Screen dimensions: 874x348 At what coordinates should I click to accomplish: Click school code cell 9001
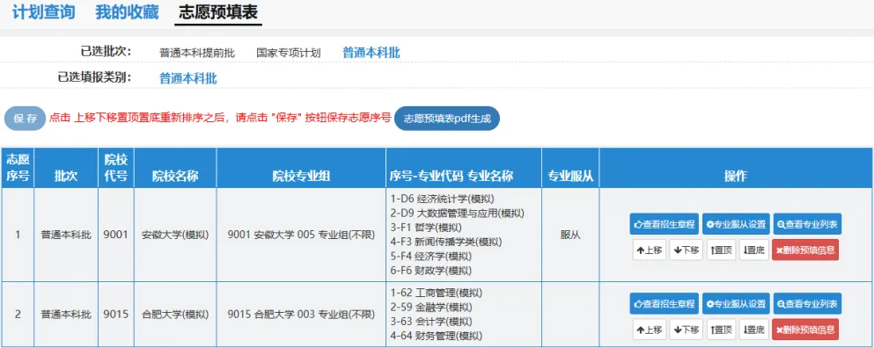pyautogui.click(x=116, y=235)
